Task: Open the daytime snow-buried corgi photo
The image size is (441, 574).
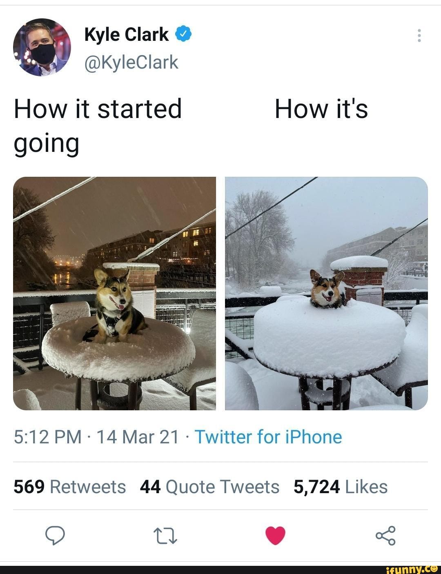Action: click(326, 293)
